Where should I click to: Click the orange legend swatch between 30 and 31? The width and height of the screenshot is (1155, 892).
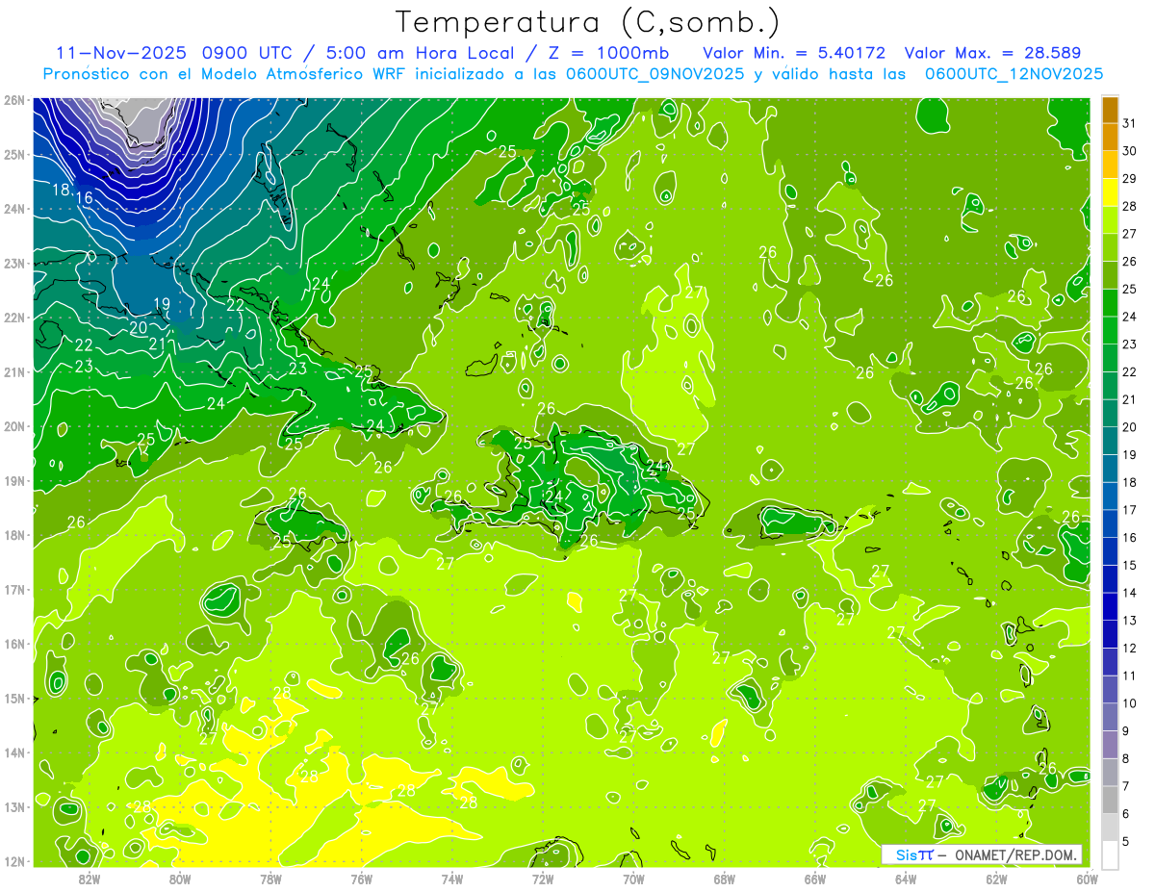coord(1110,138)
